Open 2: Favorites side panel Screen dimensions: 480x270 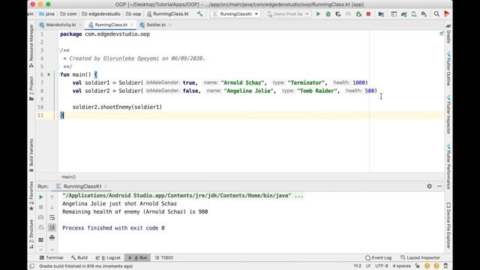31,196
